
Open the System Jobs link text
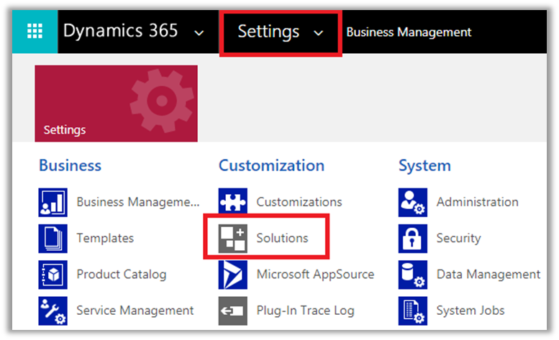(470, 311)
